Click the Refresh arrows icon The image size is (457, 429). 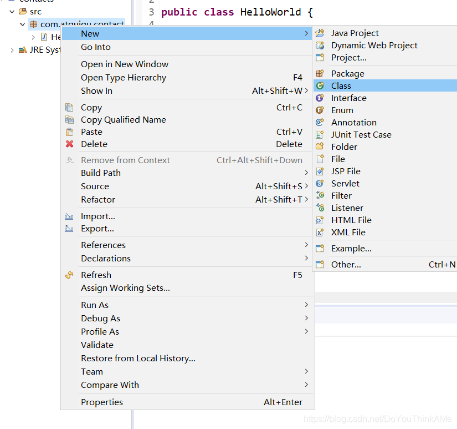69,275
